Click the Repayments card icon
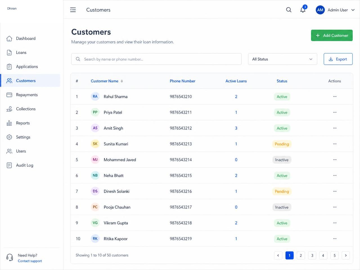Image resolution: width=360 pixels, height=270 pixels. coord(9,95)
